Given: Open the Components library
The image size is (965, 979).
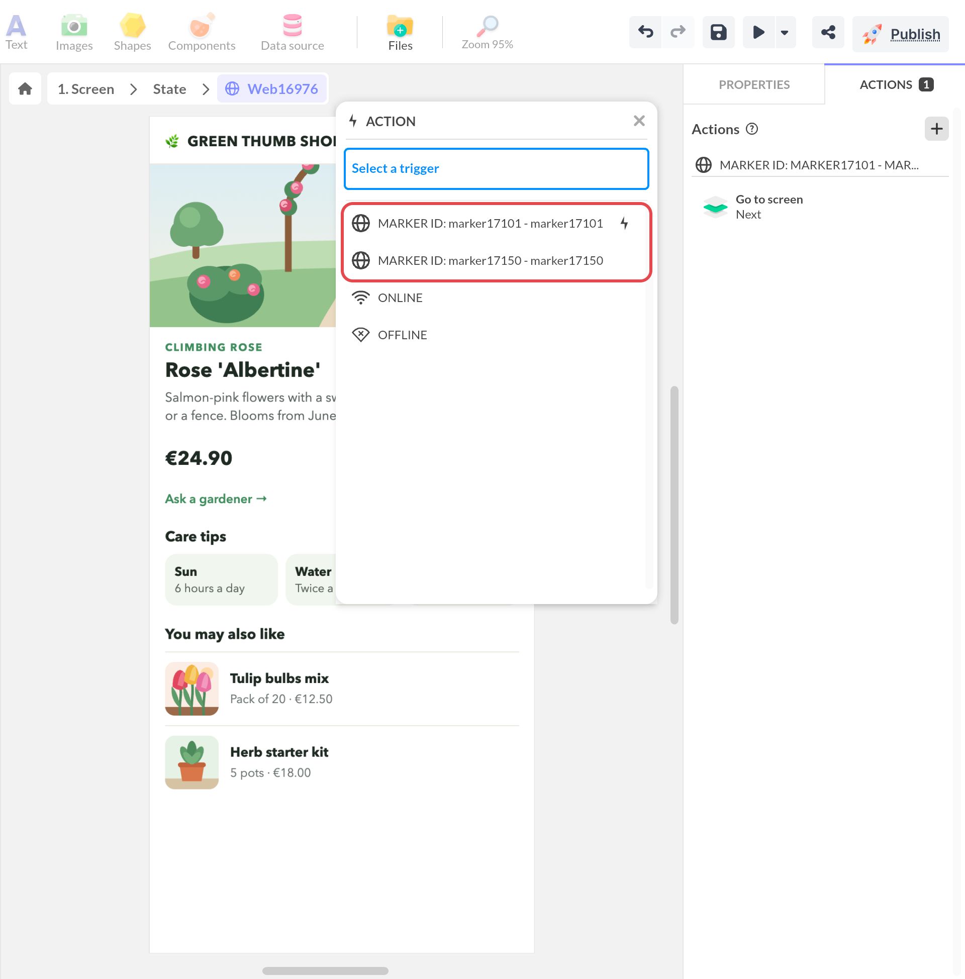Looking at the screenshot, I should pyautogui.click(x=202, y=32).
